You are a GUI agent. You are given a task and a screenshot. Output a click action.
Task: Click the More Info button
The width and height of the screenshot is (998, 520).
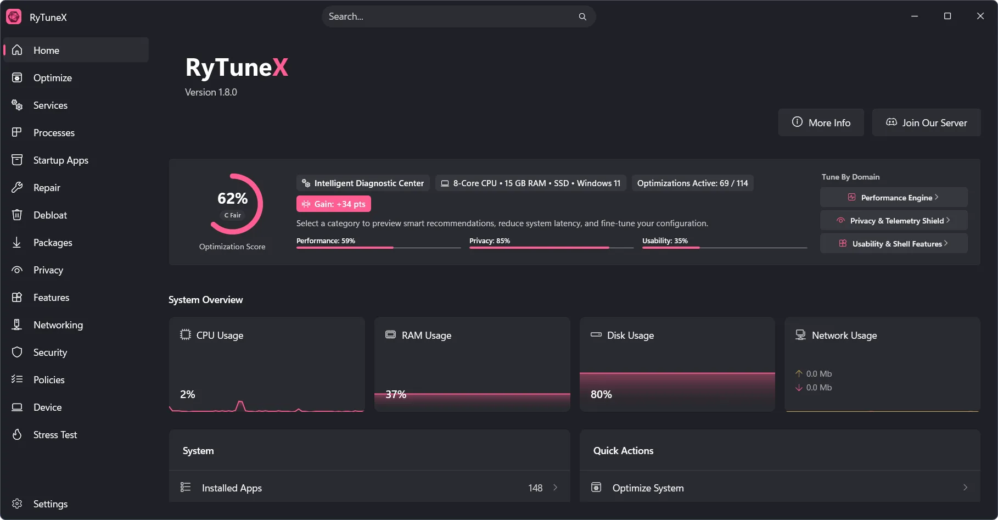(821, 122)
